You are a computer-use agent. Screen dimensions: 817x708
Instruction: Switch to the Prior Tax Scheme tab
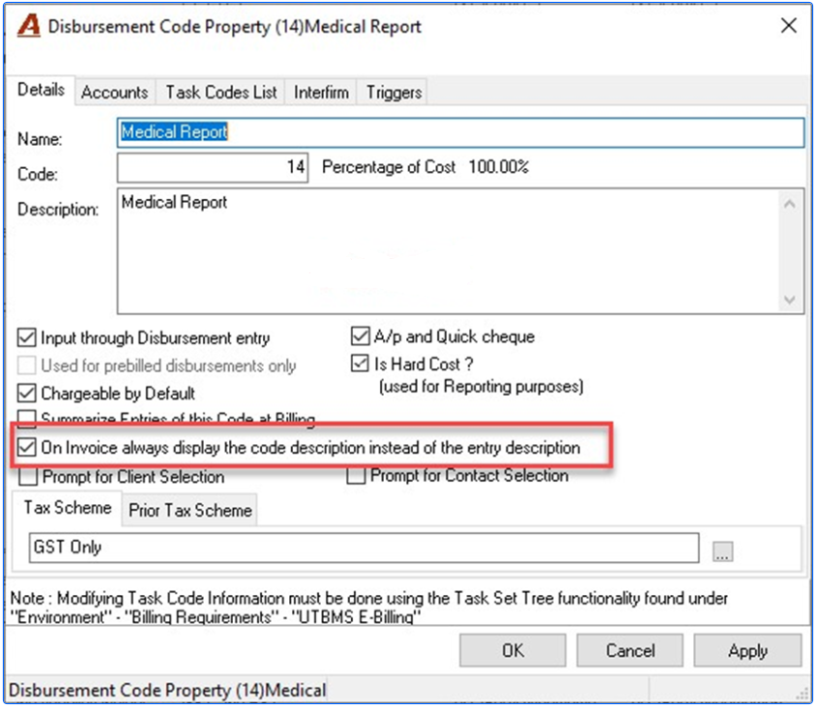click(x=190, y=510)
